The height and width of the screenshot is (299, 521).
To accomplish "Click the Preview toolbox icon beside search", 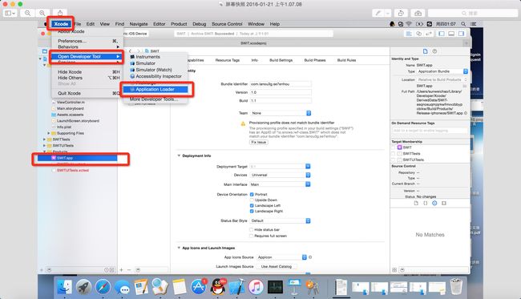I will (x=418, y=13).
